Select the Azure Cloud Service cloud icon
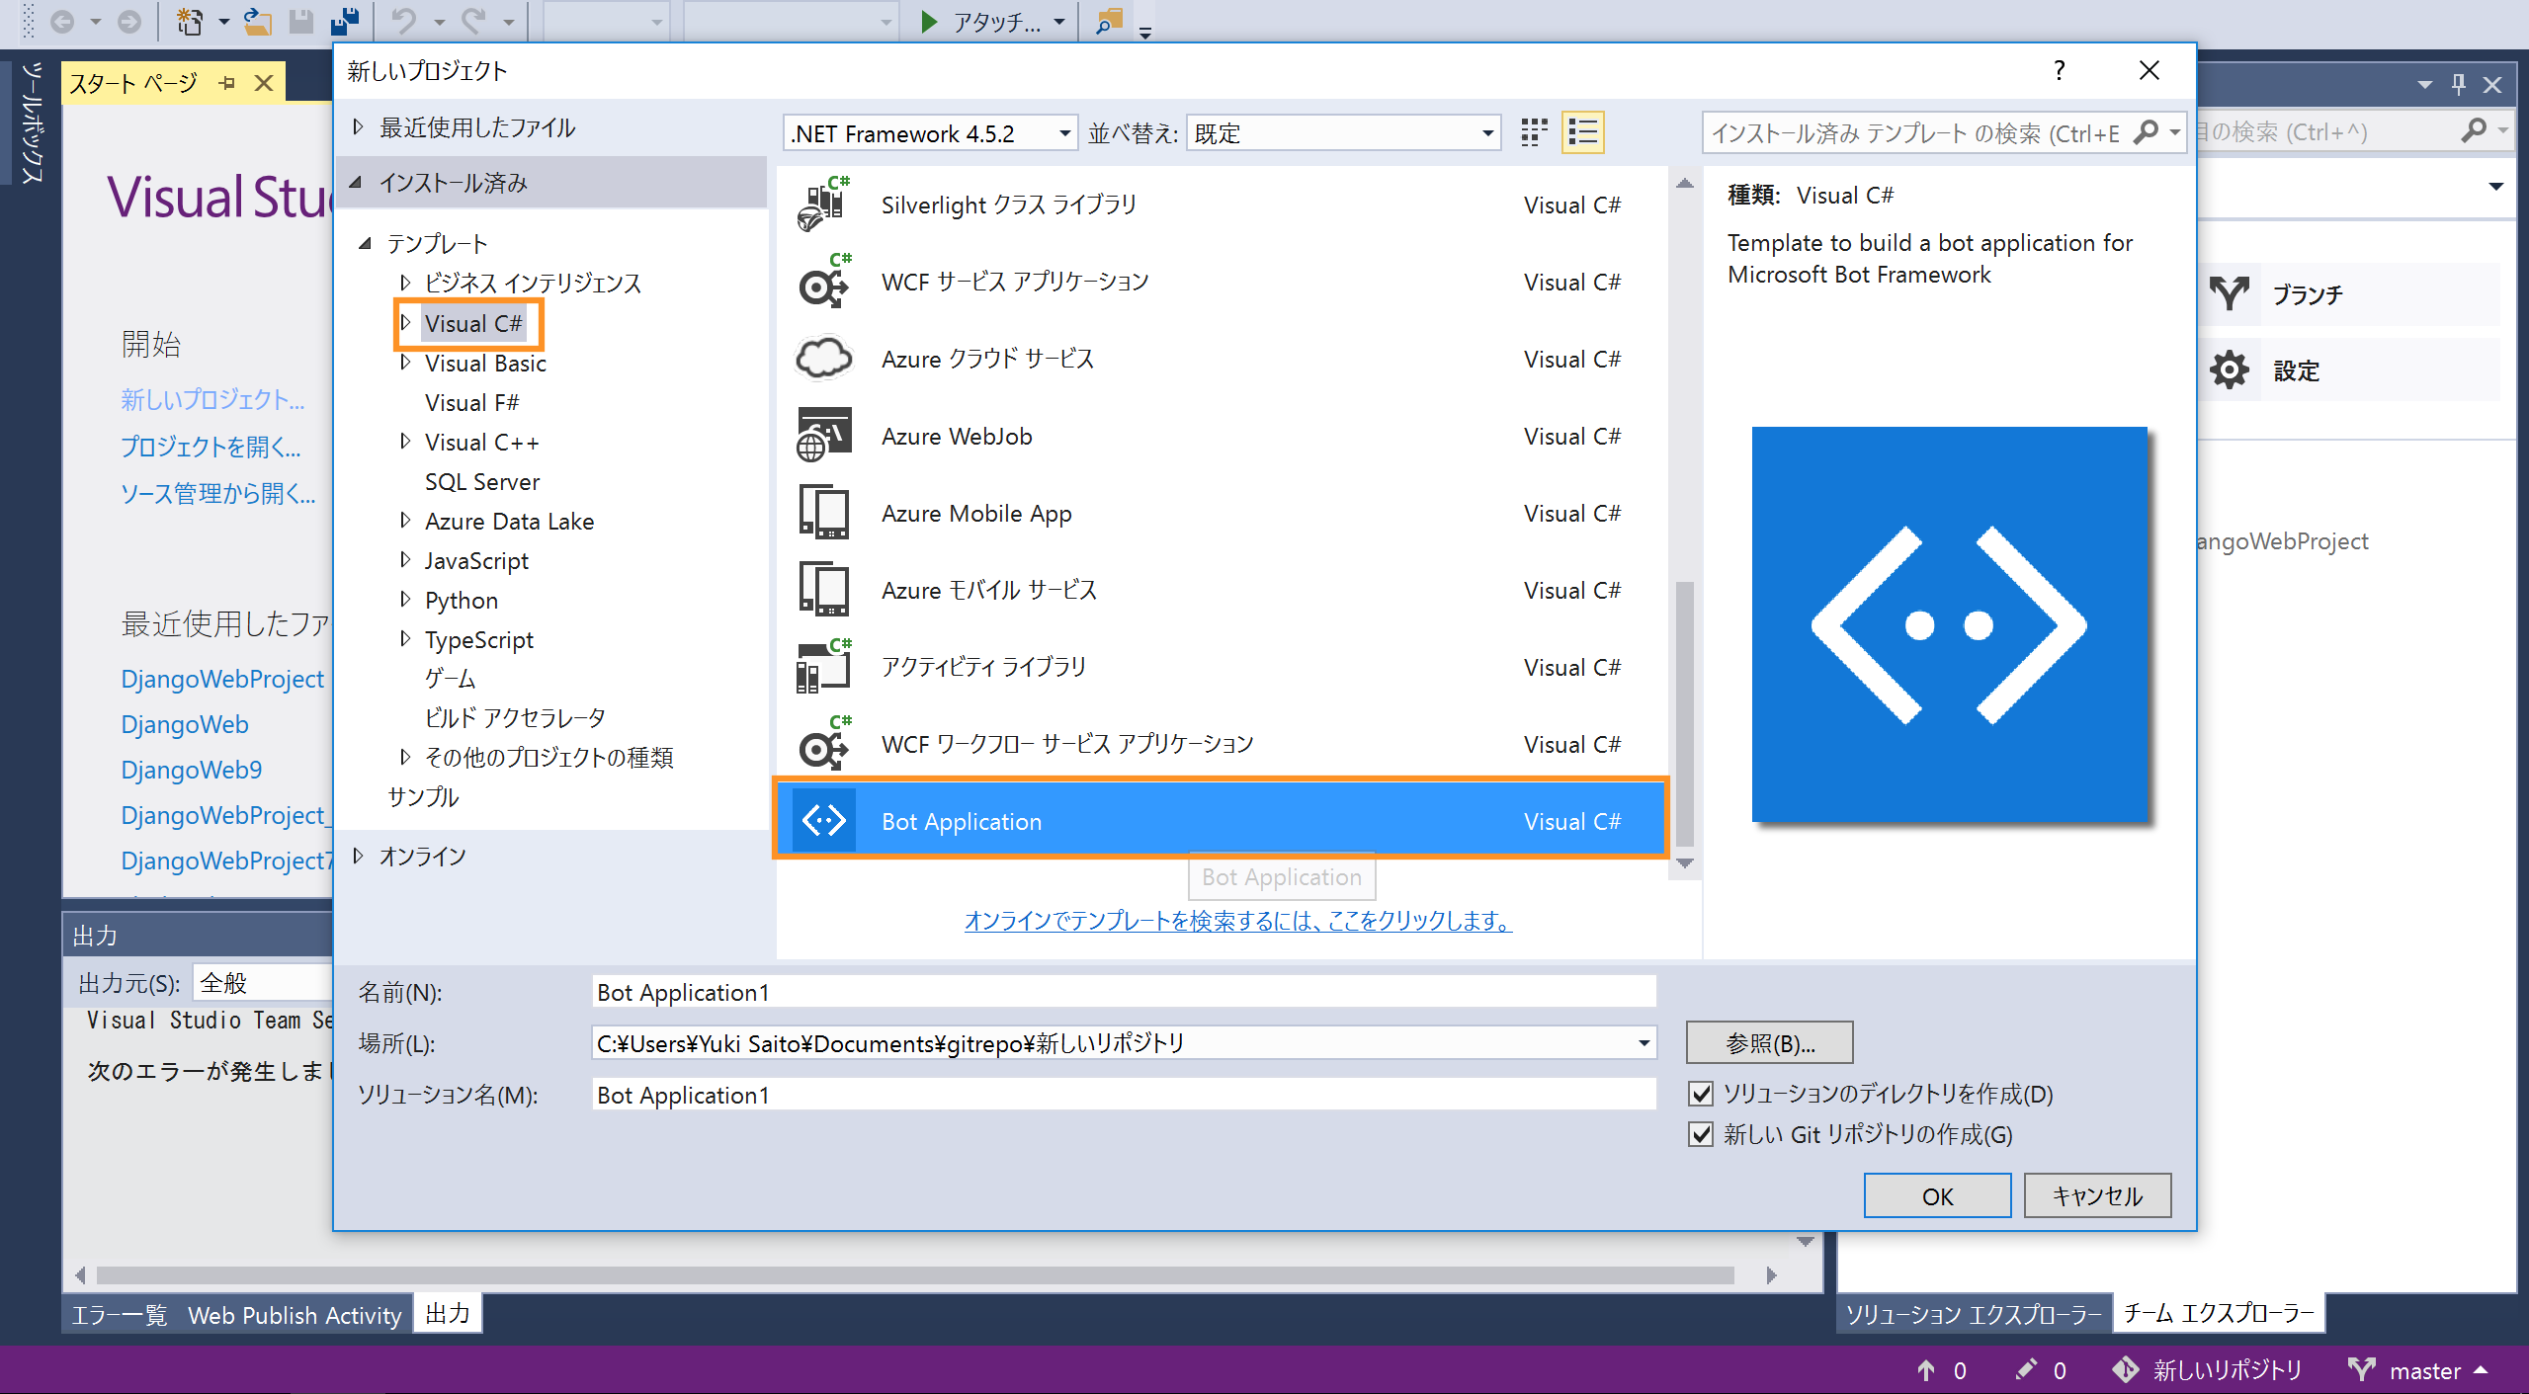Viewport: 2529px width, 1394px height. coord(824,359)
